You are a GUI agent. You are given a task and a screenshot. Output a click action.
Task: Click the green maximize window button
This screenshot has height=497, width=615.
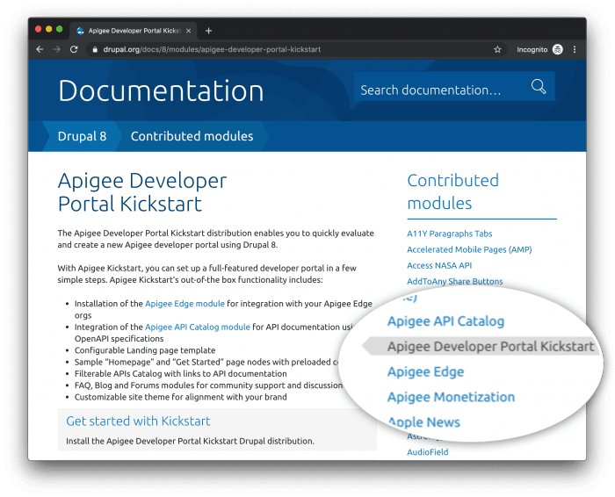(59, 29)
